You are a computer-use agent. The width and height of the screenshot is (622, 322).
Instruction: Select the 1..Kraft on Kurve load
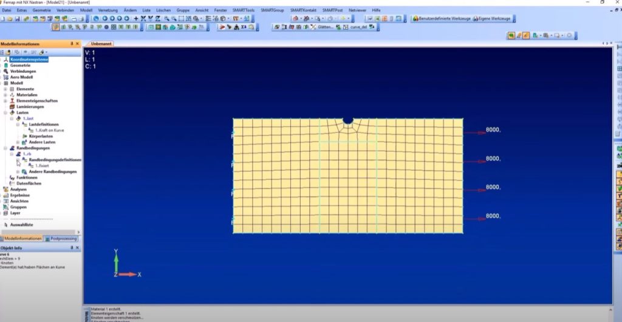[49, 131]
